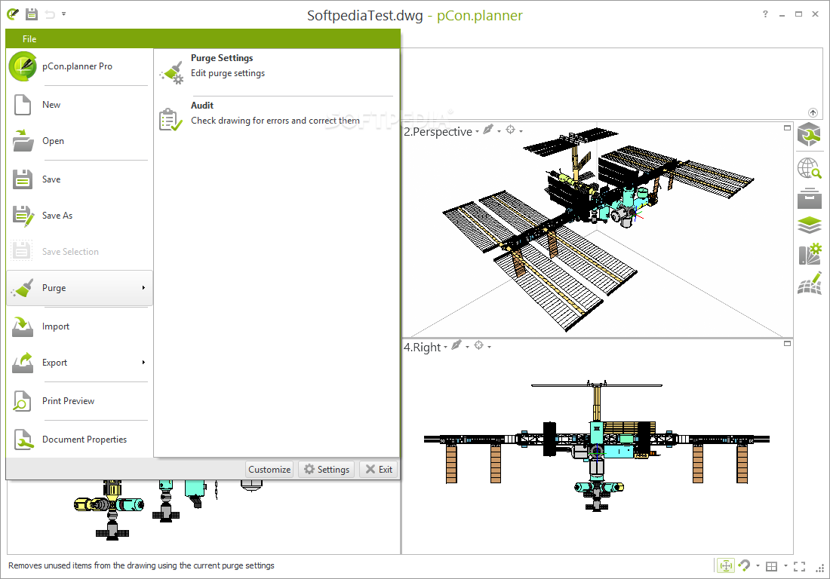Click the Purge Settings broom-gear icon
Image resolution: width=830 pixels, height=579 pixels.
point(171,72)
